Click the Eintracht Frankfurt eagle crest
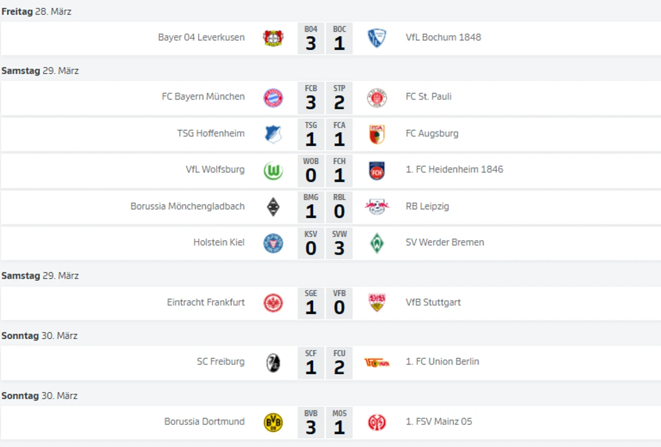This screenshot has width=661, height=447. (273, 303)
